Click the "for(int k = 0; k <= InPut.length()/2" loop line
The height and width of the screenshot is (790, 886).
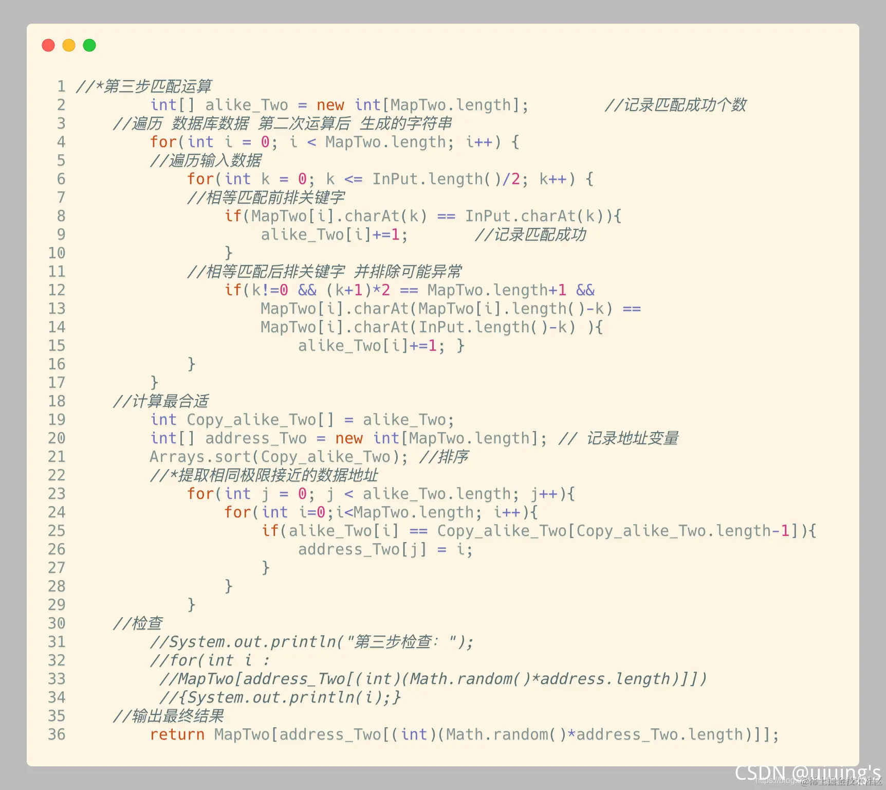tap(390, 179)
